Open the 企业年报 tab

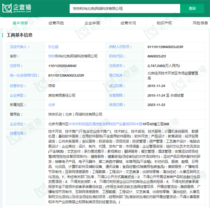(92, 23)
